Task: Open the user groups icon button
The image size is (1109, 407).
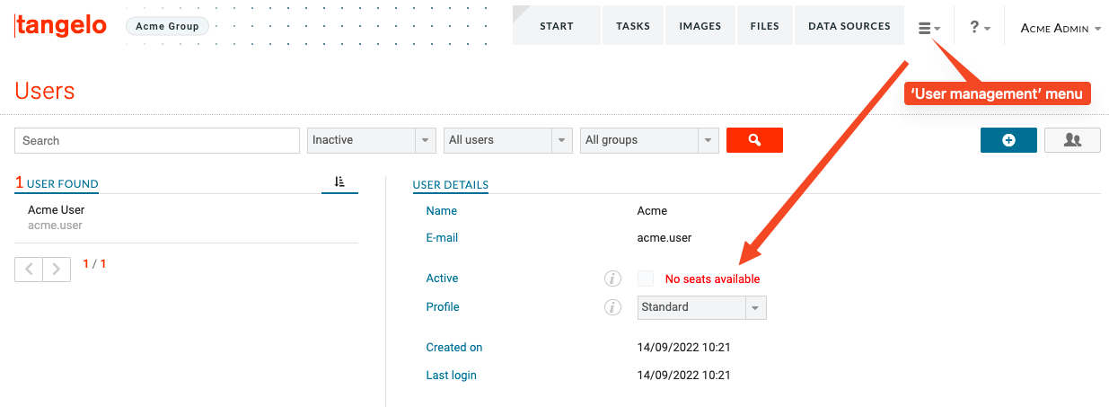Action: click(x=1072, y=140)
